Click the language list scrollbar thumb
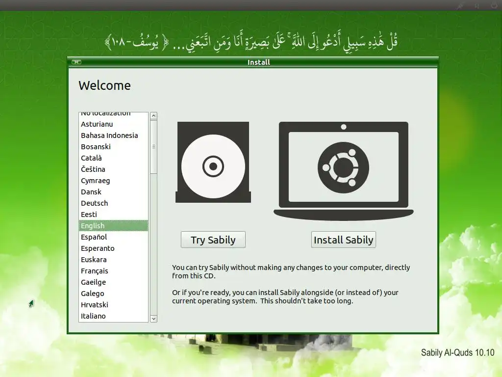This screenshot has height=377, width=502. click(x=153, y=146)
